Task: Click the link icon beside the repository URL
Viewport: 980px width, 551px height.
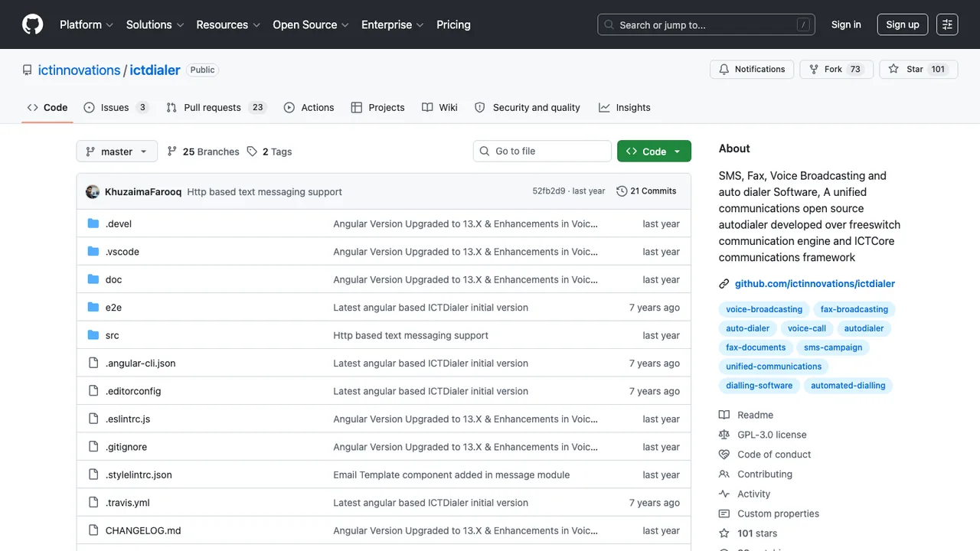Action: point(724,284)
